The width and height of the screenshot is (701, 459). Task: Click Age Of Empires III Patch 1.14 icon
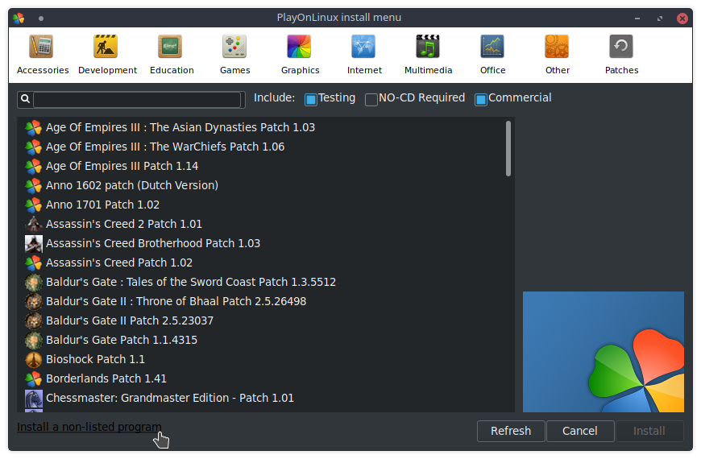[34, 166]
